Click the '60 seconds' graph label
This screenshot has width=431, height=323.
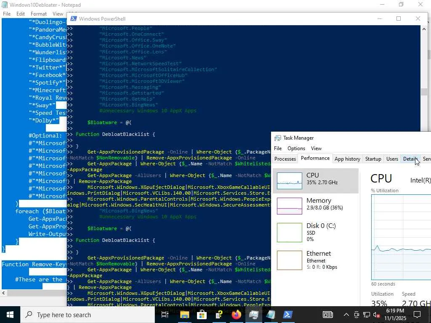tap(383, 284)
